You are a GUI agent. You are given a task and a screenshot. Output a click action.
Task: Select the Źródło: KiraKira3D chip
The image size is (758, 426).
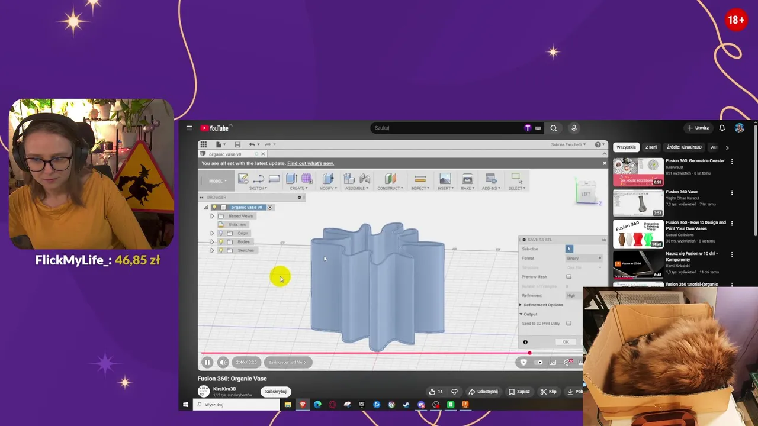point(684,147)
